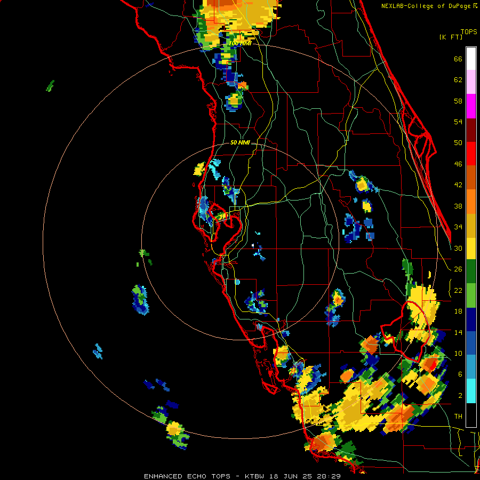The image size is (480, 480).
Task: Select the bright red 46 kft legend swatch
Action: [x=471, y=154]
